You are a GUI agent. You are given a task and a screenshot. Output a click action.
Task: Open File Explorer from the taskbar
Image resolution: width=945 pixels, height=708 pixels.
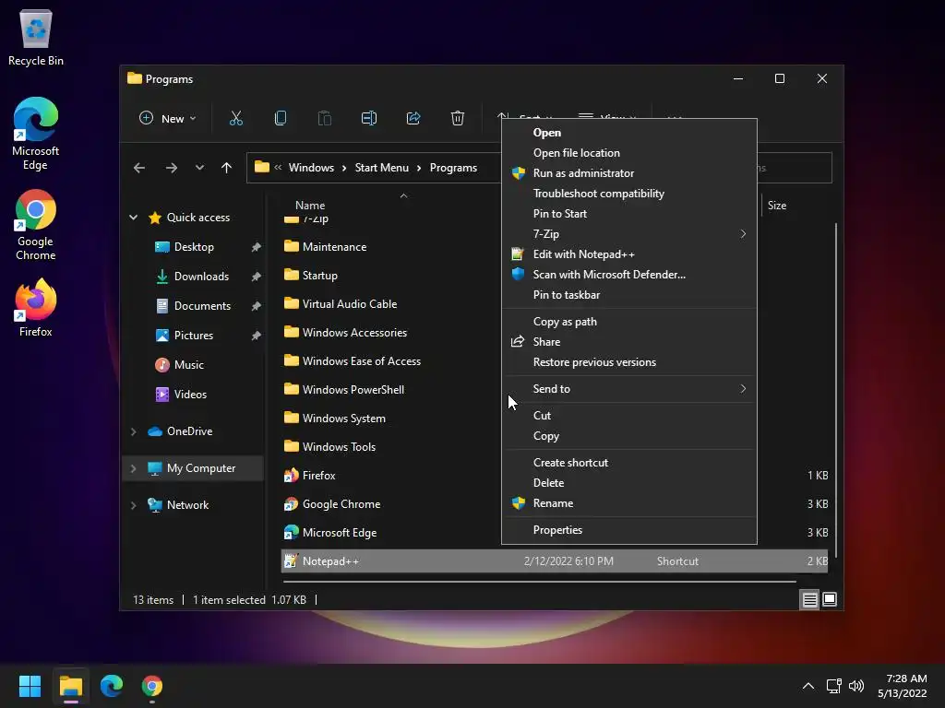[x=70, y=686]
